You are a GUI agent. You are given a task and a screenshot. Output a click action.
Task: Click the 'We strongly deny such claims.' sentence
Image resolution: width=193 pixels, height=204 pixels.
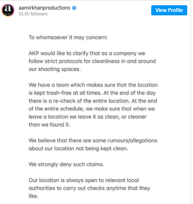click(66, 164)
